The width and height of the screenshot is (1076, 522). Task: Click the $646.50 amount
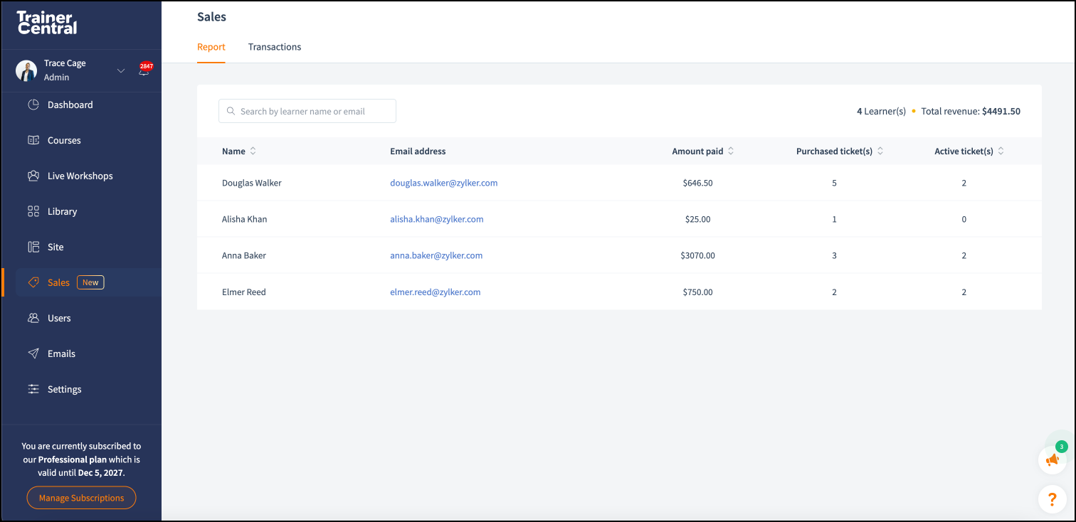point(697,183)
